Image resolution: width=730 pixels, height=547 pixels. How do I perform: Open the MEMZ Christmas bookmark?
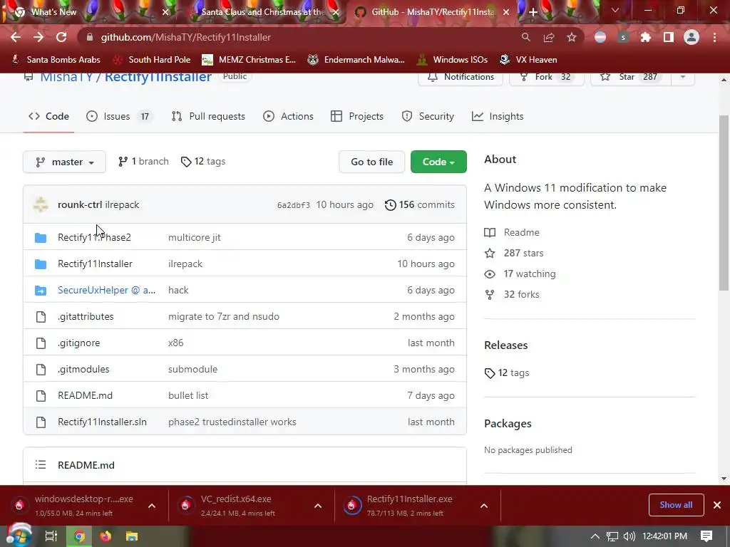tap(249, 60)
